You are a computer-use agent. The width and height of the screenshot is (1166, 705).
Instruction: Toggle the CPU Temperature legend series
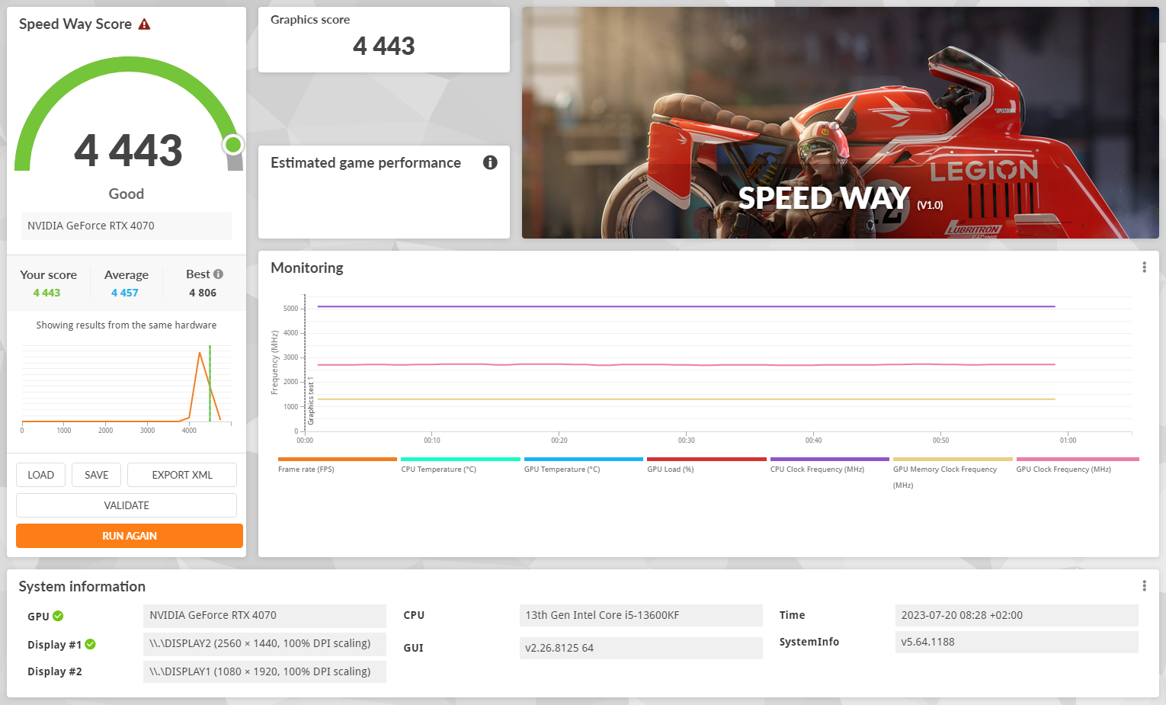438,469
